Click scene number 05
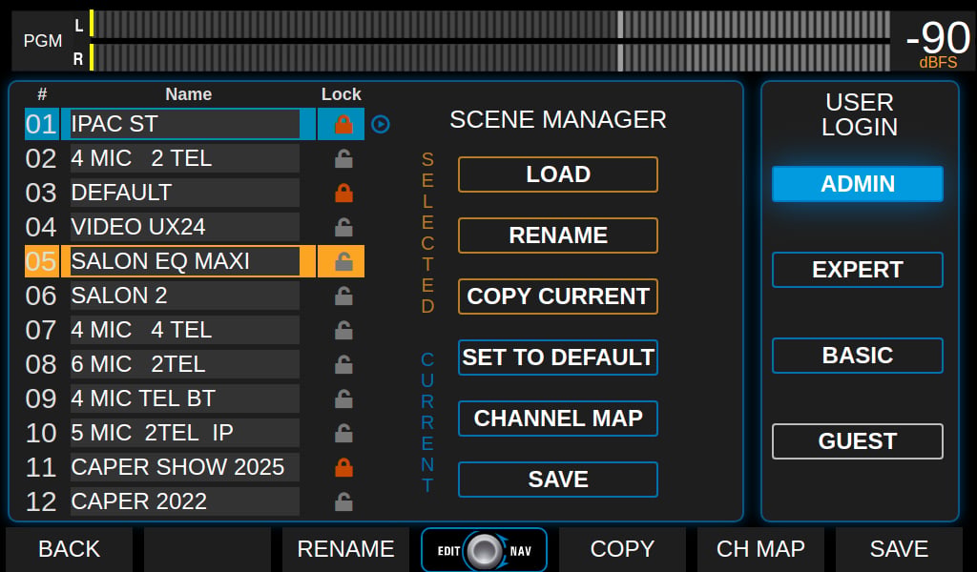This screenshot has height=572, width=977. click(x=41, y=261)
